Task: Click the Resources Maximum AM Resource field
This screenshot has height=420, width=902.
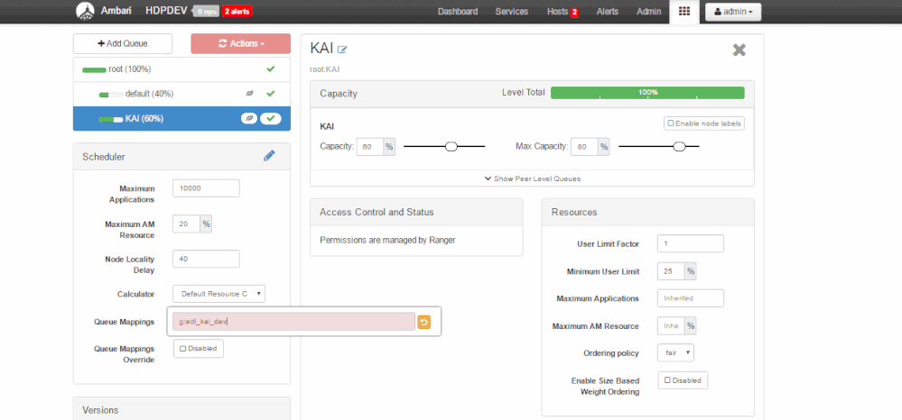Action: point(672,325)
